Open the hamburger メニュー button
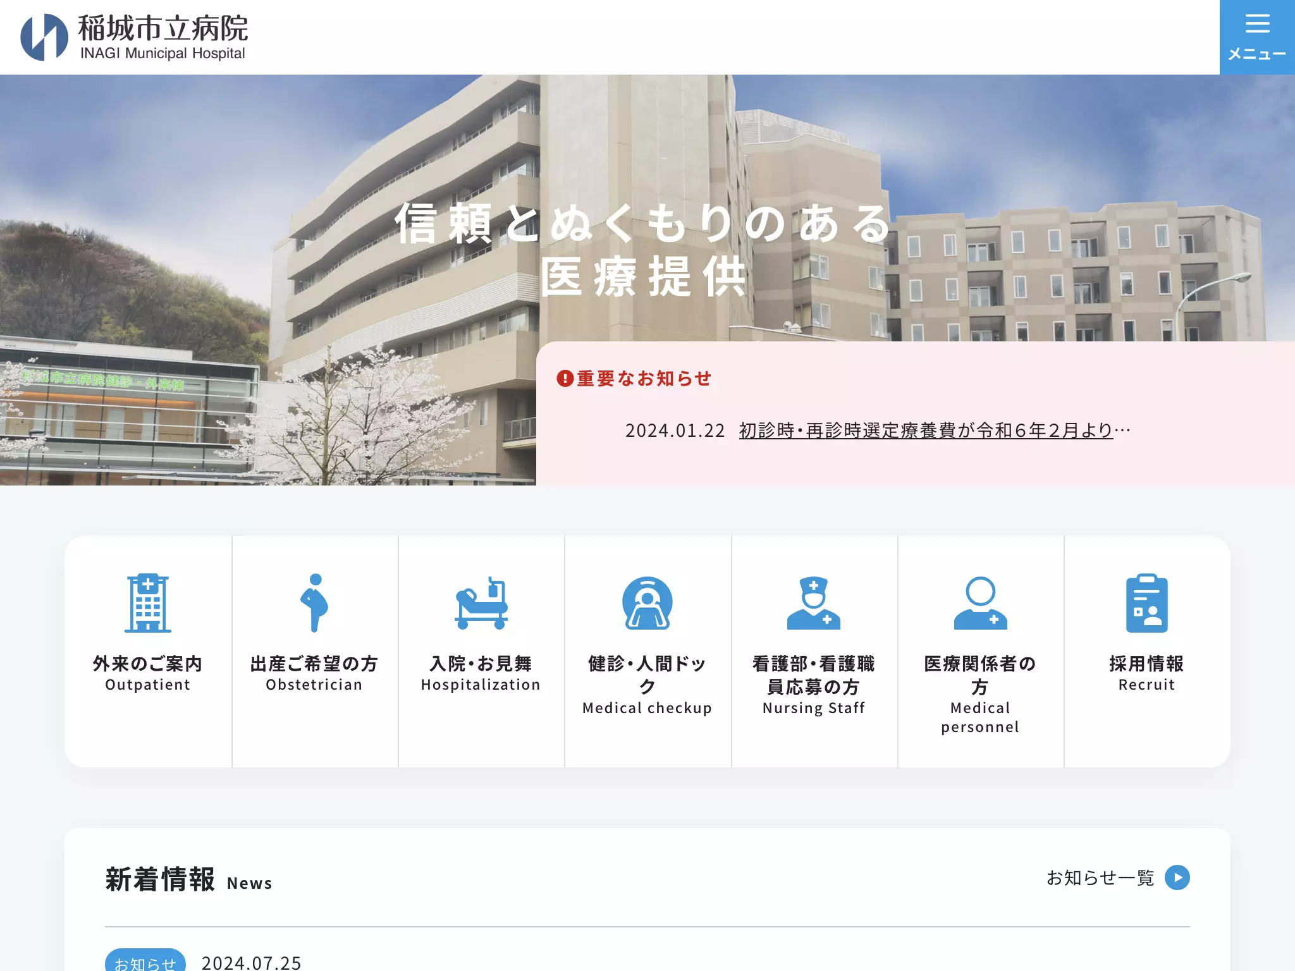The width and height of the screenshot is (1295, 971). [x=1257, y=37]
